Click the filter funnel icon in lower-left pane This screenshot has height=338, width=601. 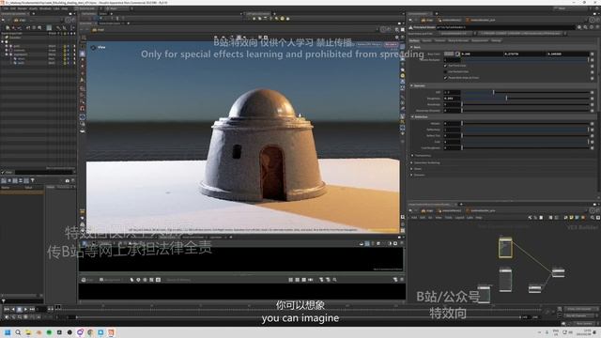pos(33,180)
